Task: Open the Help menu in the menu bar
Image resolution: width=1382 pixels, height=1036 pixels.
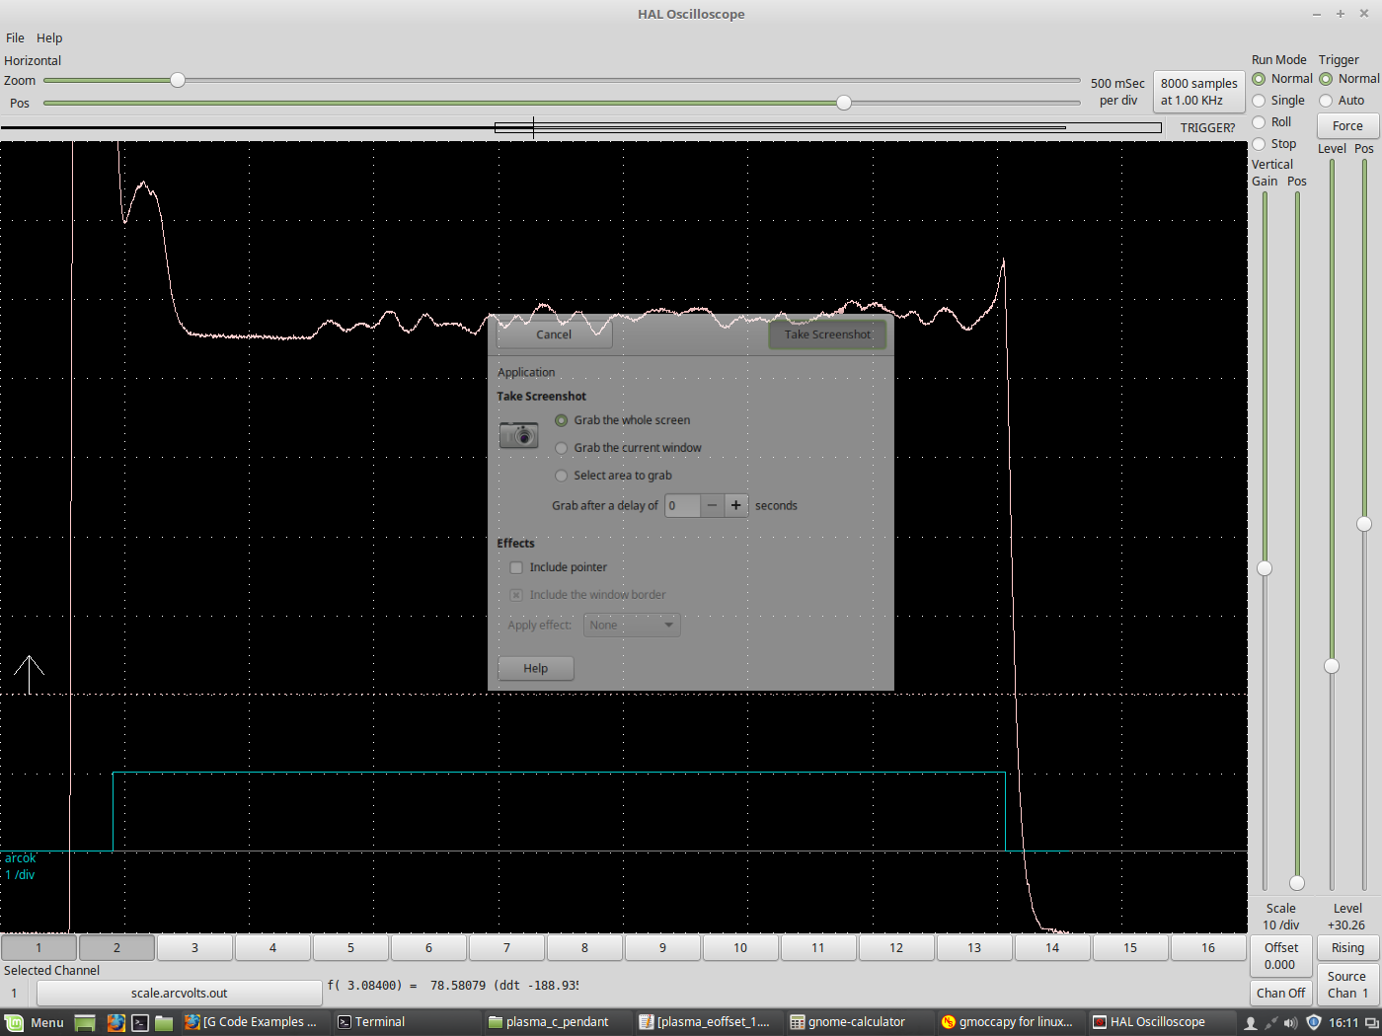Action: (x=49, y=38)
